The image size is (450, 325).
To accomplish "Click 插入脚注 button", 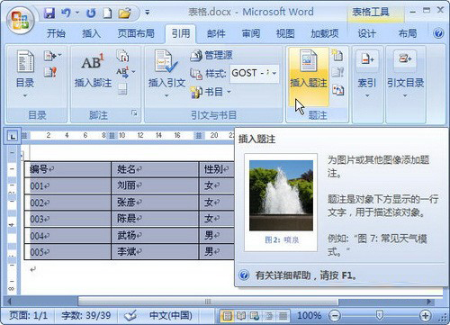I will [x=93, y=71].
